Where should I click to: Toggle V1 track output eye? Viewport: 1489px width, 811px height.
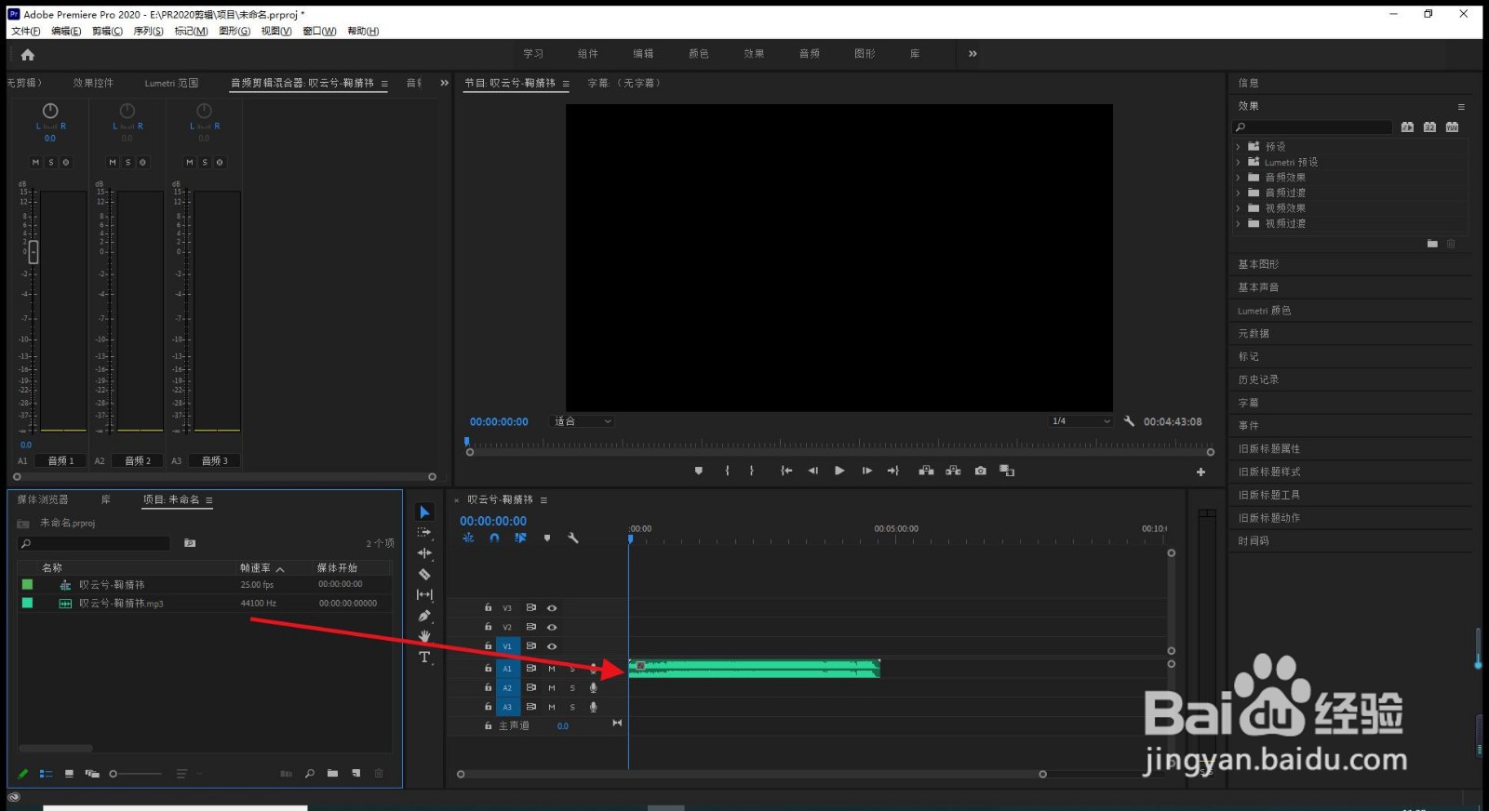click(x=552, y=646)
